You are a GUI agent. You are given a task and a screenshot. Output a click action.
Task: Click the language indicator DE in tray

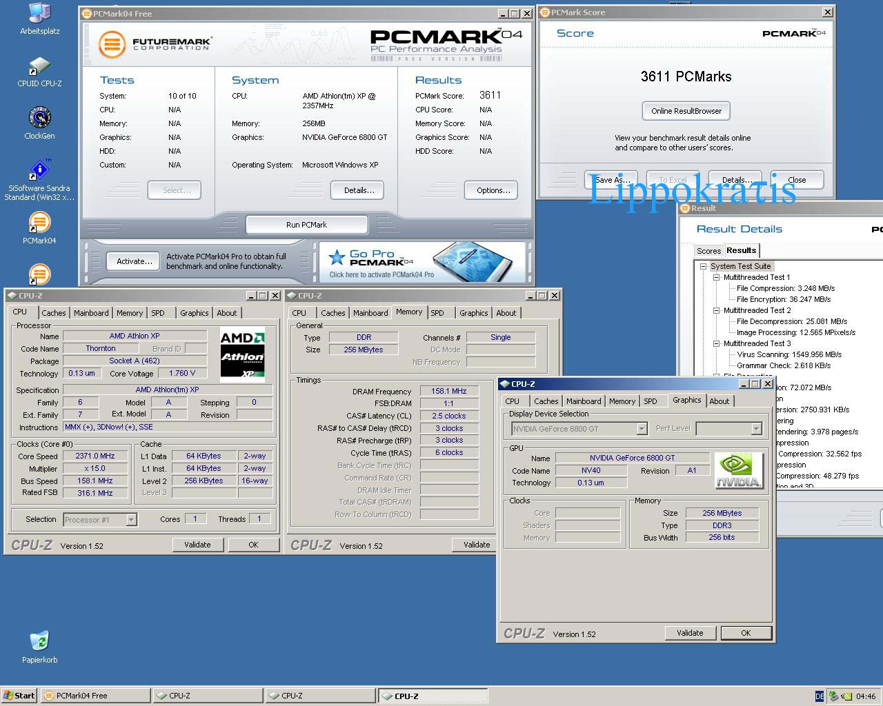pyautogui.click(x=819, y=696)
